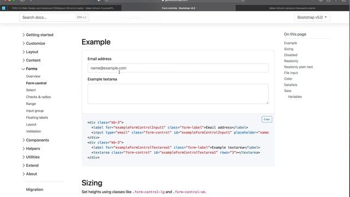Open the Select docs page
The width and height of the screenshot is (350, 197).
(31, 90)
